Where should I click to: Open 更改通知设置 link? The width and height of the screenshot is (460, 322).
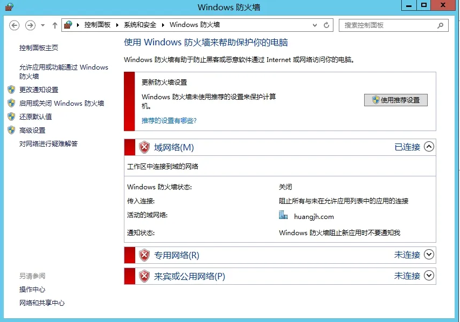coord(39,90)
